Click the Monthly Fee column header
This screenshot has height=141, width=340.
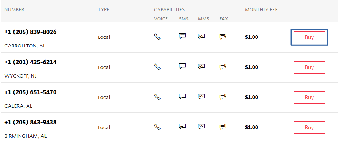[x=261, y=10]
